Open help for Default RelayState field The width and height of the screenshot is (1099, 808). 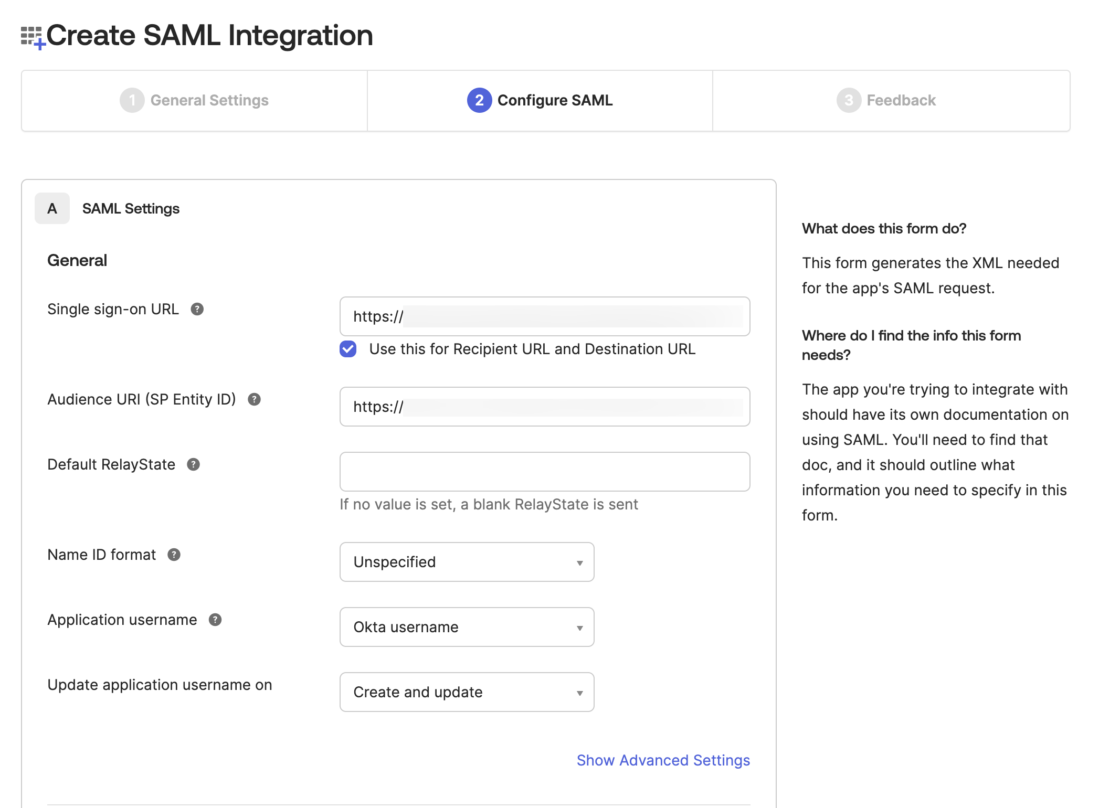click(x=194, y=464)
